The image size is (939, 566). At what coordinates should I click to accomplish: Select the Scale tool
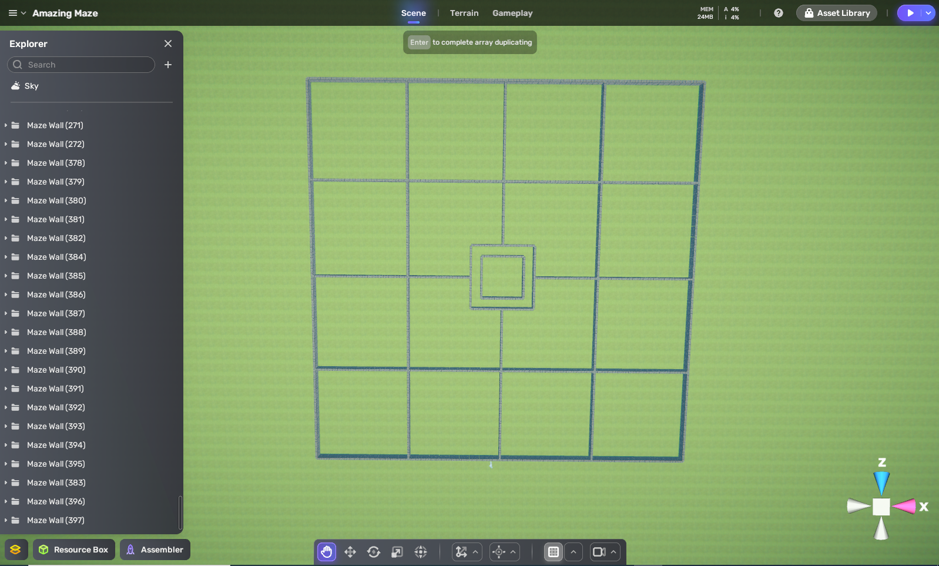point(397,552)
